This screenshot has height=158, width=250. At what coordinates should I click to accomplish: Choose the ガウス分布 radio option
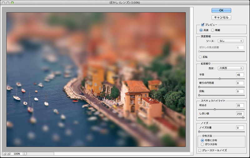[x=202, y=144]
